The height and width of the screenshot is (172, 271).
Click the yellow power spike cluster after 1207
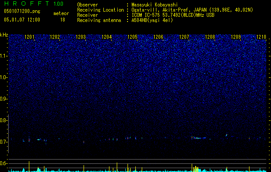coord(195,169)
